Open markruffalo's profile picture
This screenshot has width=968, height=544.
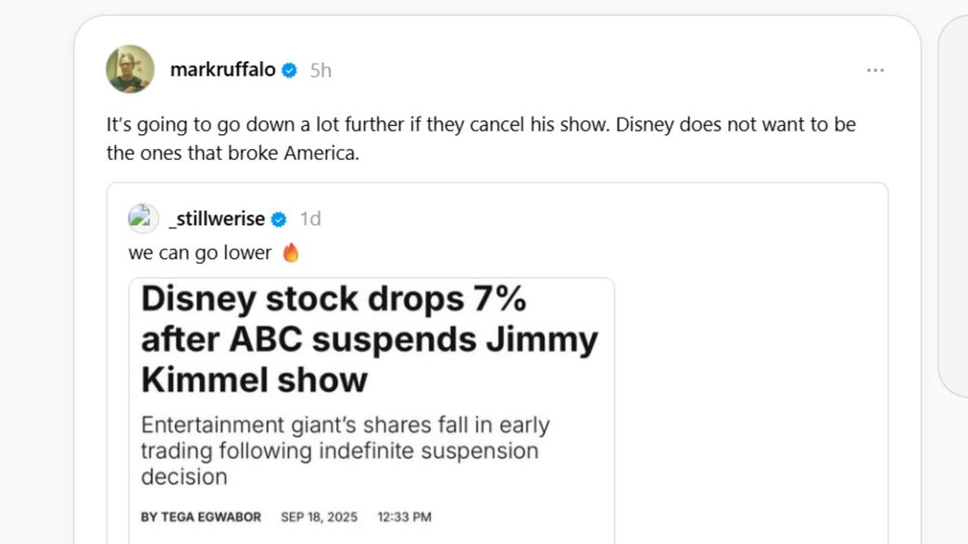coord(129,69)
